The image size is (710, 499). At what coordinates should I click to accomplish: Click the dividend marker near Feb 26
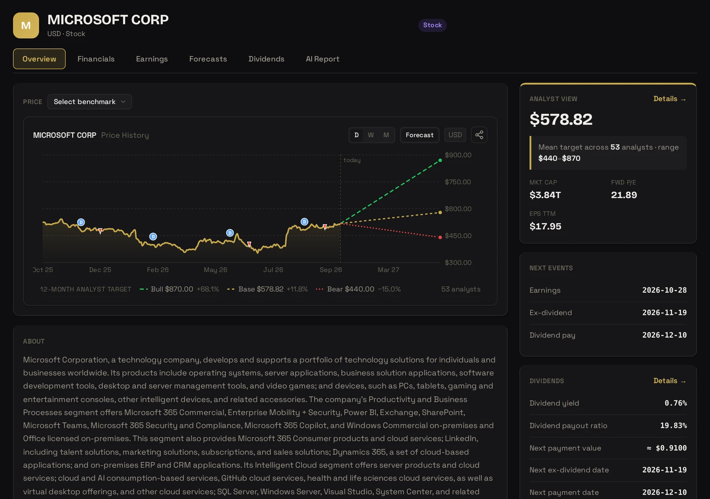click(x=153, y=236)
